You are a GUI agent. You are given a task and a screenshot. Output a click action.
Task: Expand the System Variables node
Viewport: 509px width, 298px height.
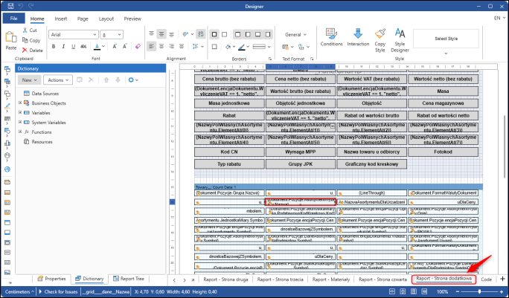point(20,122)
